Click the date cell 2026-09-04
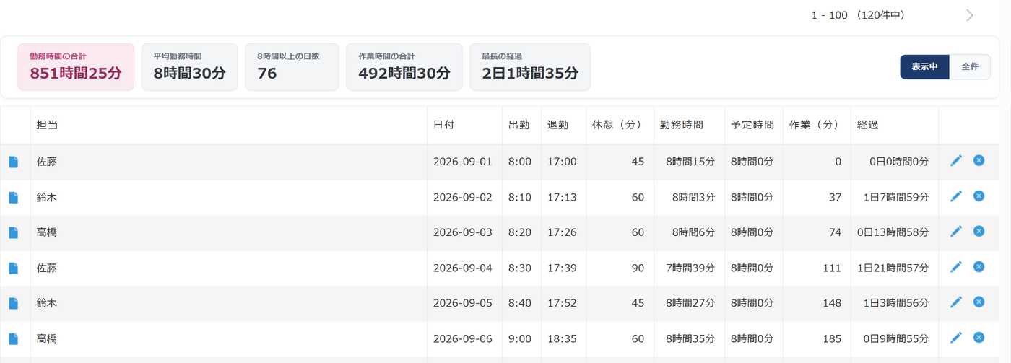The image size is (1011, 363). (x=462, y=268)
